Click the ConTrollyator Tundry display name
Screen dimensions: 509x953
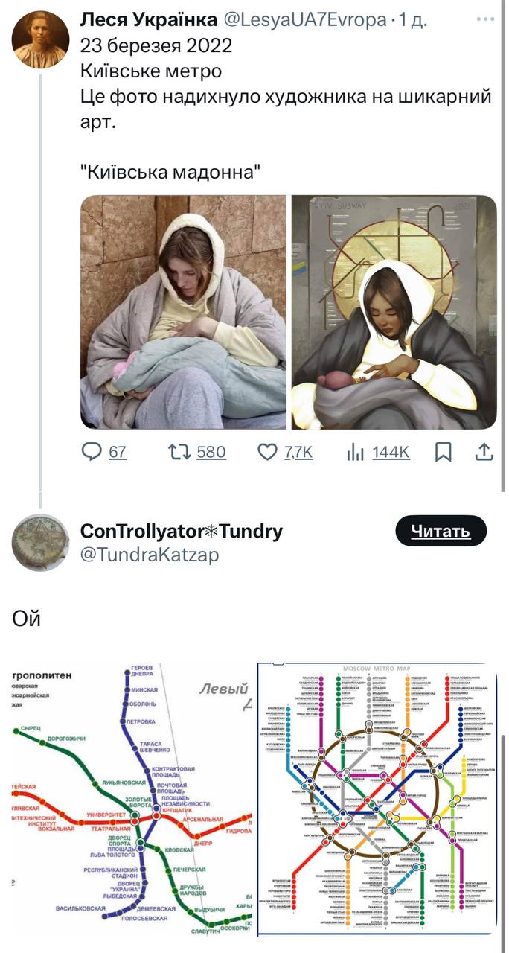pos(181,531)
